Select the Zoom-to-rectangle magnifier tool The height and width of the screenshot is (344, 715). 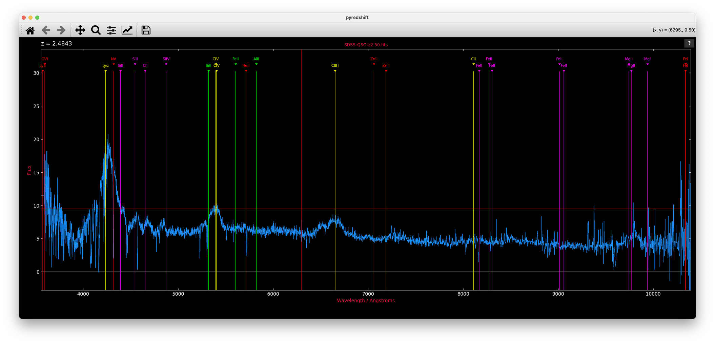tap(96, 30)
